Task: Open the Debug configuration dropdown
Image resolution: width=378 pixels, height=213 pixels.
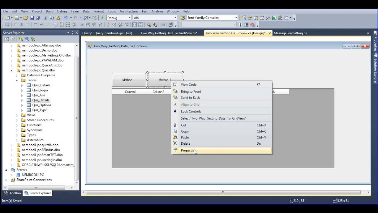Action: (x=129, y=18)
